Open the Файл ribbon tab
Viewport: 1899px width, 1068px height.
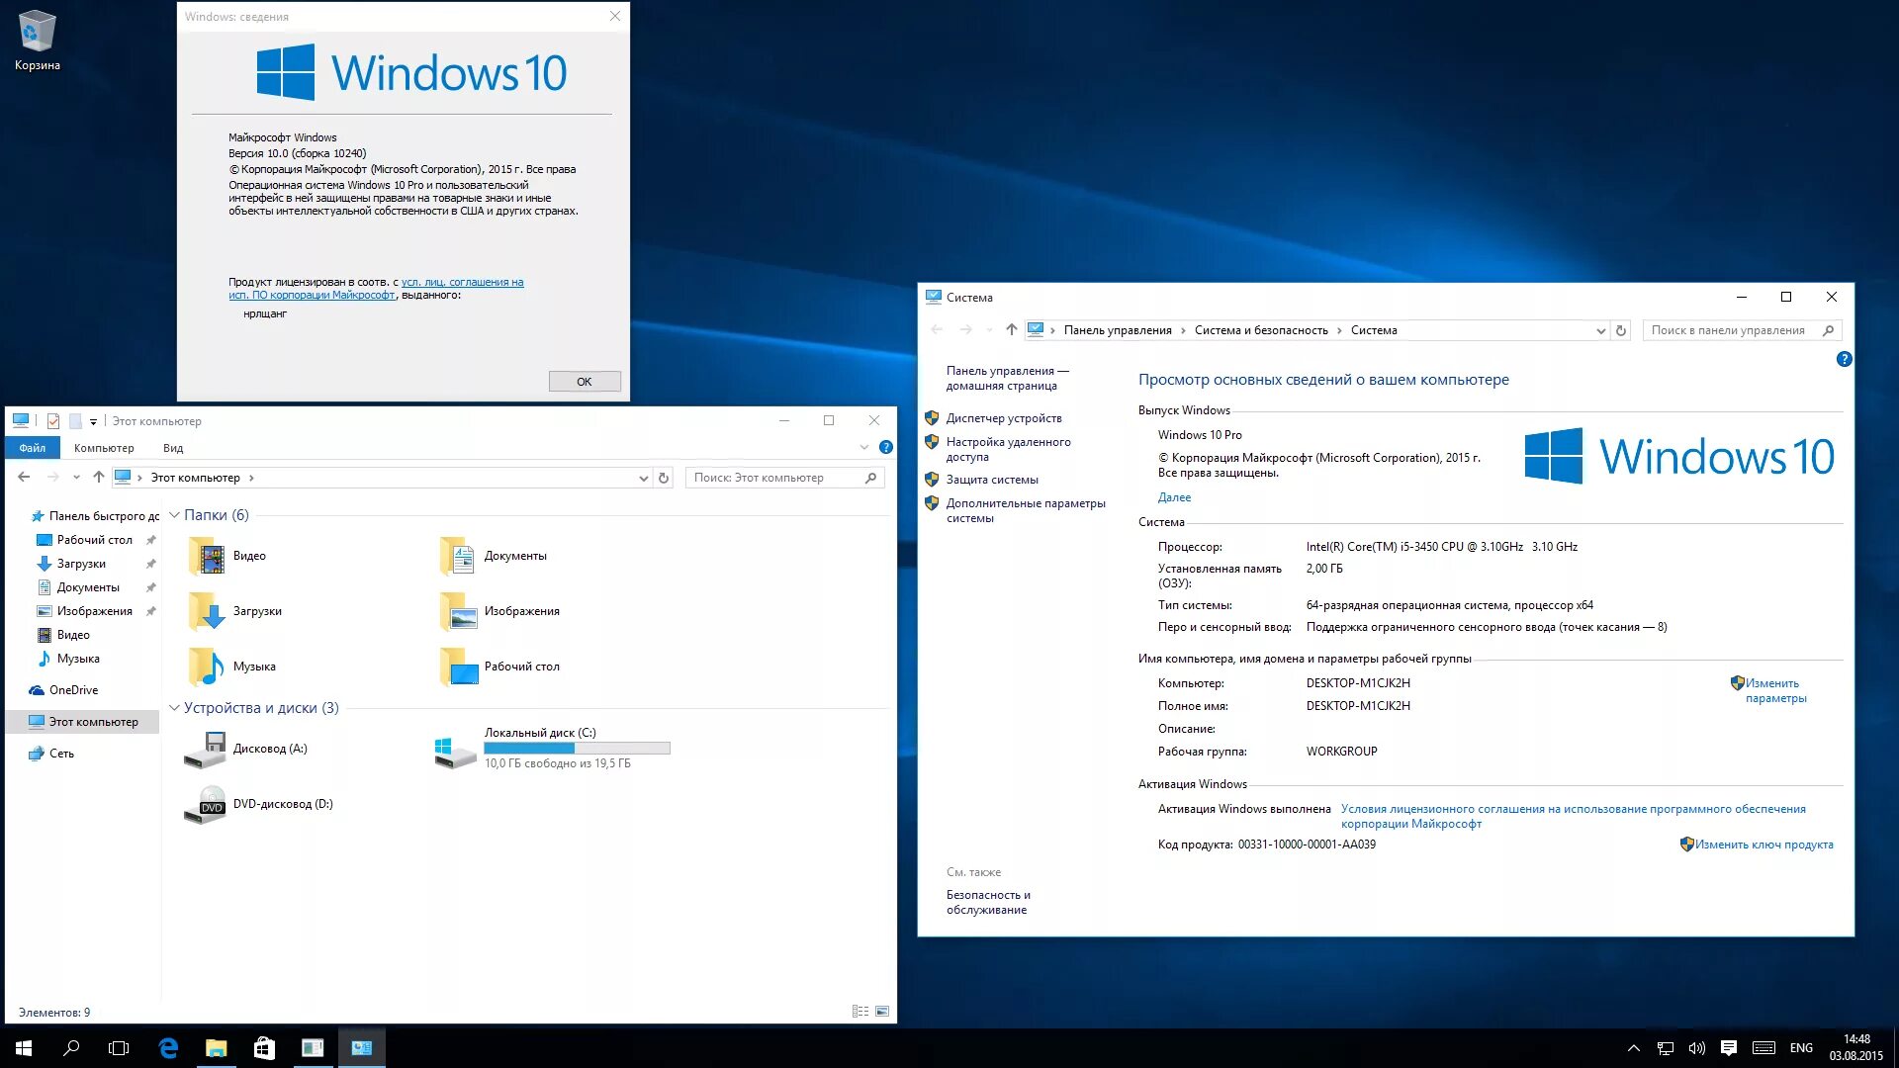coord(33,448)
